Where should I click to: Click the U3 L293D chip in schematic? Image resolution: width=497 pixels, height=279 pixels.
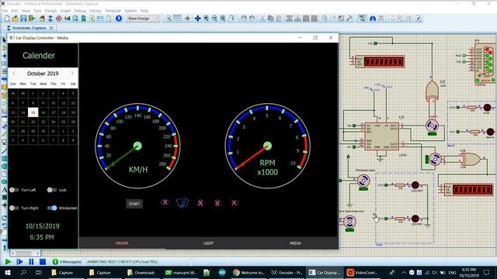(x=381, y=136)
